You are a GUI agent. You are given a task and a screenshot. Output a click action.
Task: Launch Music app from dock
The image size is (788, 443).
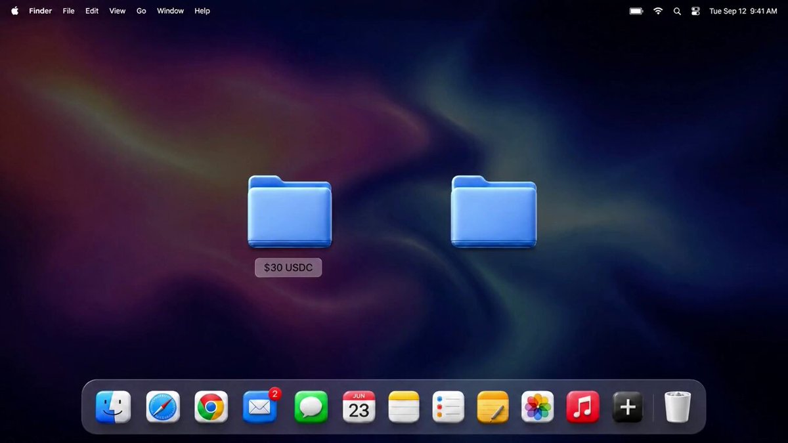[582, 407]
